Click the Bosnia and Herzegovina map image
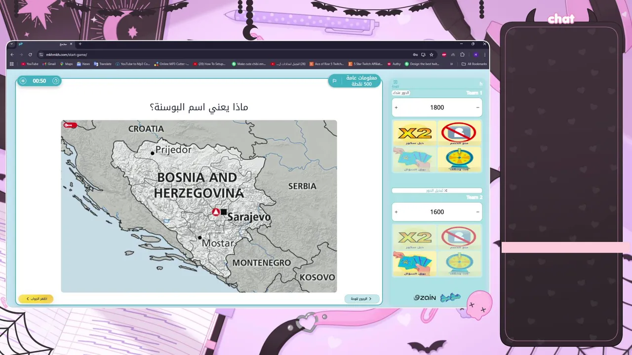632x355 pixels. tap(199, 206)
